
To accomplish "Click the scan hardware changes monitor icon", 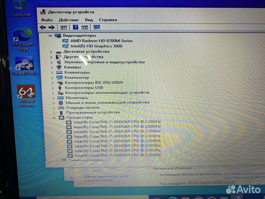I will 97,27.
